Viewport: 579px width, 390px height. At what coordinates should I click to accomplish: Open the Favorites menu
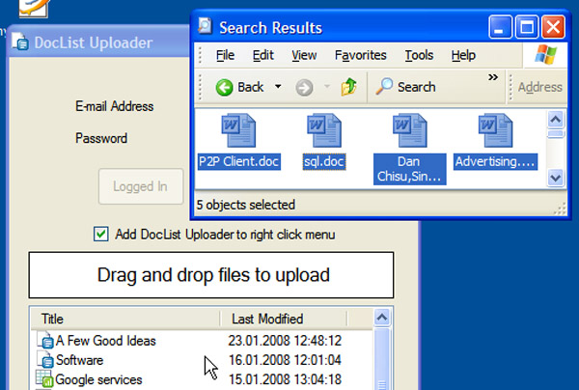[x=360, y=55]
